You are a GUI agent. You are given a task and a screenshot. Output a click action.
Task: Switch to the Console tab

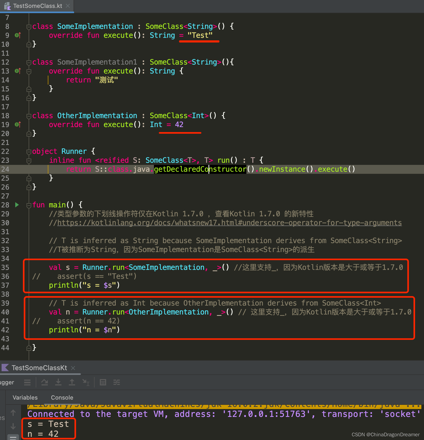pos(62,397)
